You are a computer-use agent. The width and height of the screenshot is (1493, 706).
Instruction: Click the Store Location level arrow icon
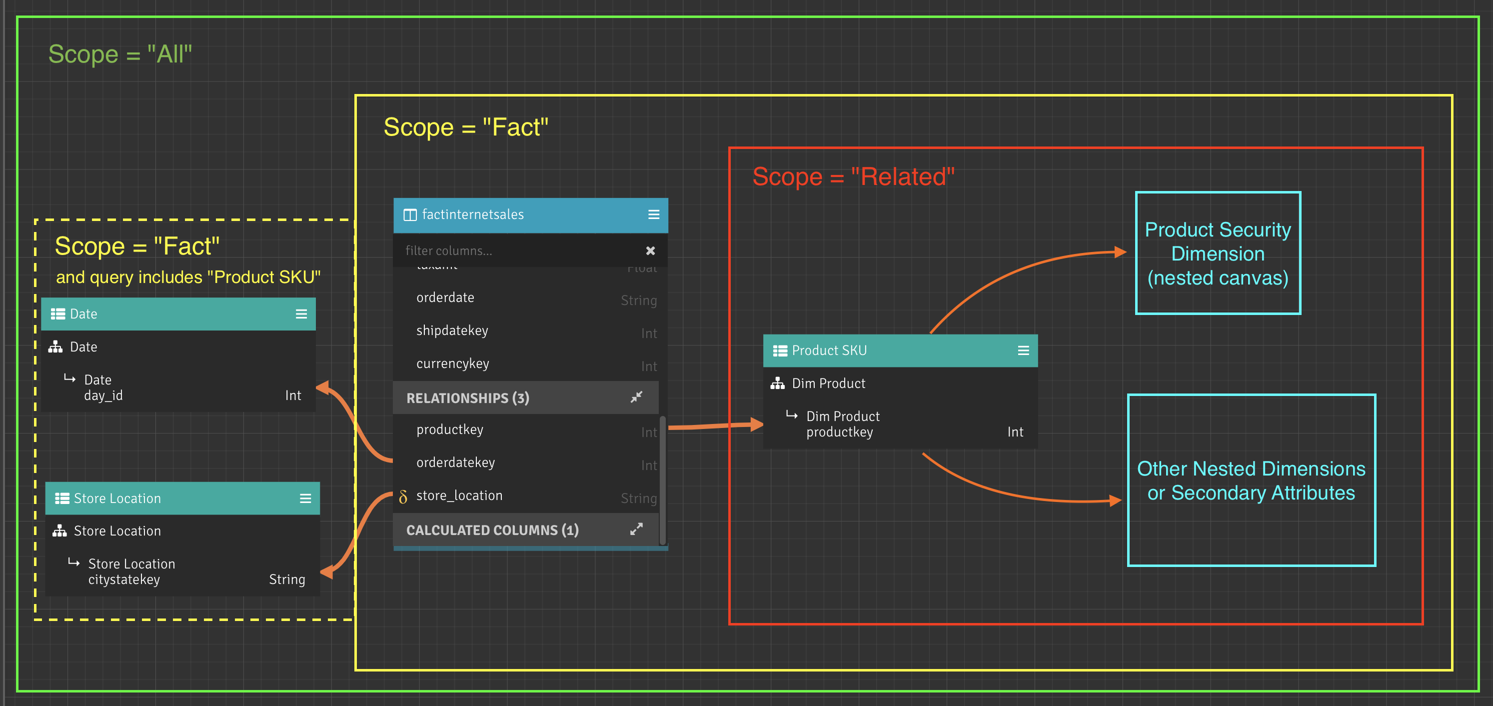73,562
